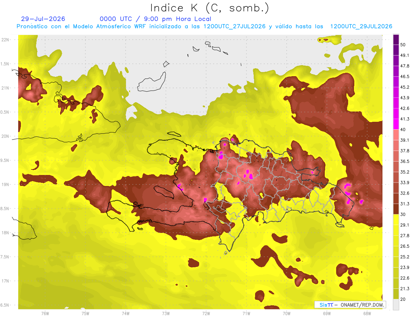Click the legend value '30'

[x=403, y=214]
